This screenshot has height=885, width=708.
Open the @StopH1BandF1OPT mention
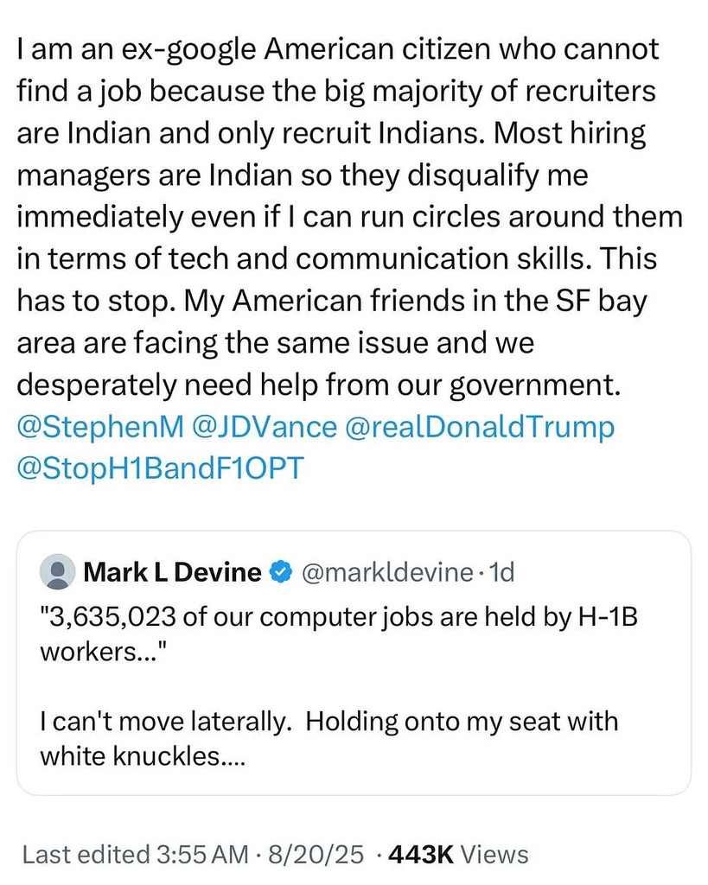coord(160,468)
